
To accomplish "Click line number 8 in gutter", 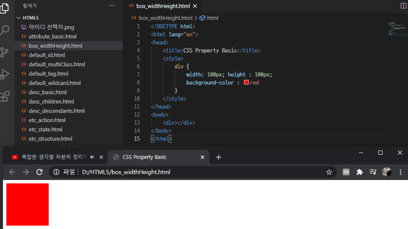I will (138, 83).
